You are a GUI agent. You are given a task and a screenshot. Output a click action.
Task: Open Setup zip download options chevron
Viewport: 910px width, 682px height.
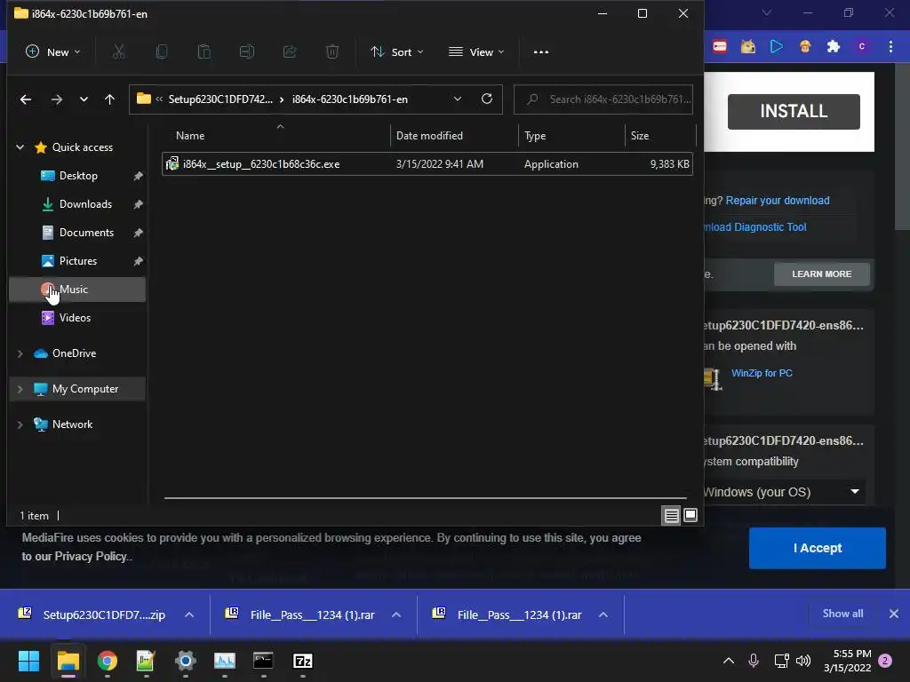(x=189, y=615)
